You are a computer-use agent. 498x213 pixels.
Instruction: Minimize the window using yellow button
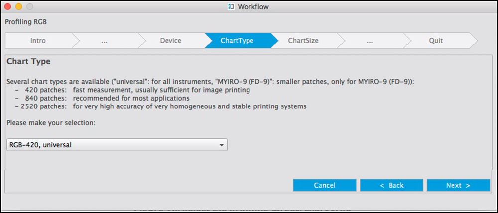pyautogui.click(x=19, y=7)
